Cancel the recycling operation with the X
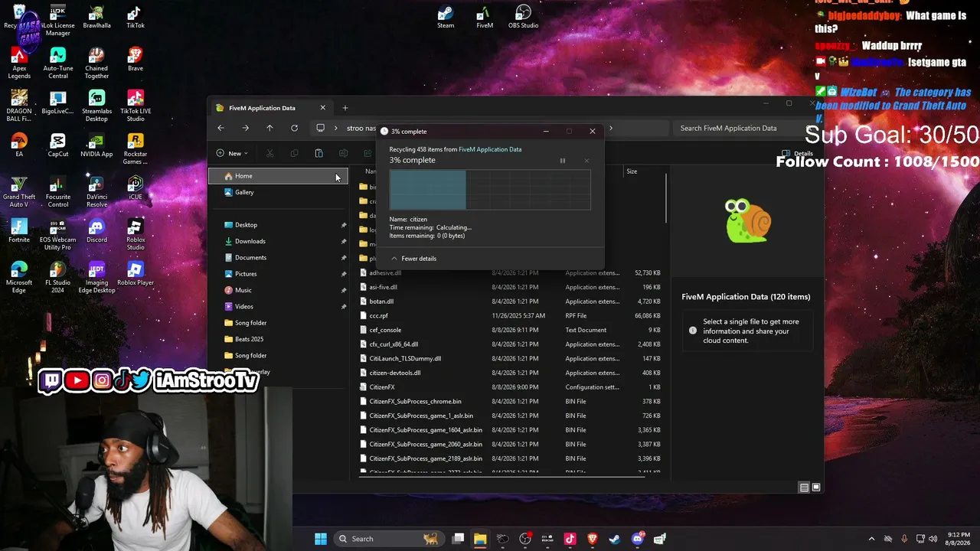Image resolution: width=980 pixels, height=551 pixels. click(x=586, y=161)
